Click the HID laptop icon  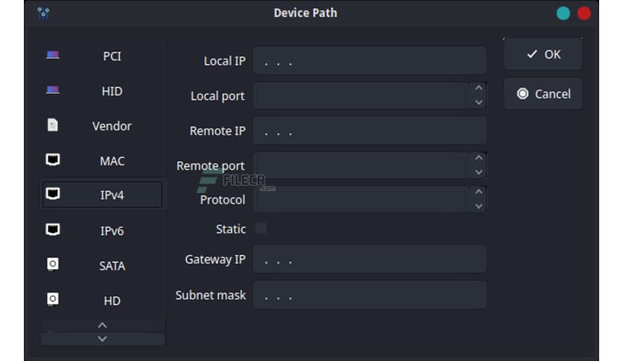pos(53,91)
